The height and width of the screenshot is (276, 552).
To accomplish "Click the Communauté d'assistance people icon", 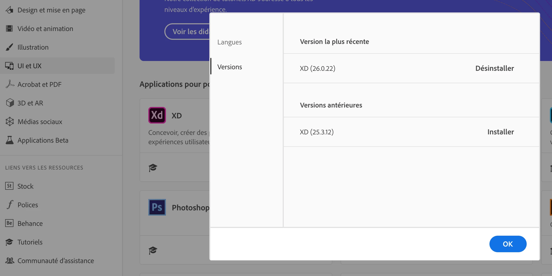I will click(x=10, y=260).
